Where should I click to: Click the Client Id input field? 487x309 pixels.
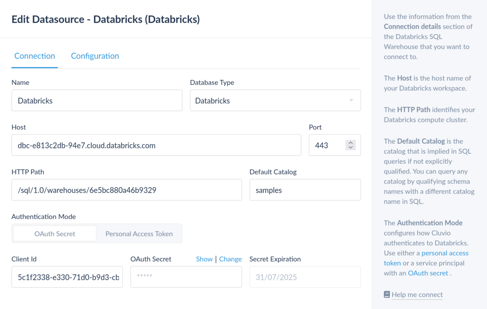tap(67, 277)
